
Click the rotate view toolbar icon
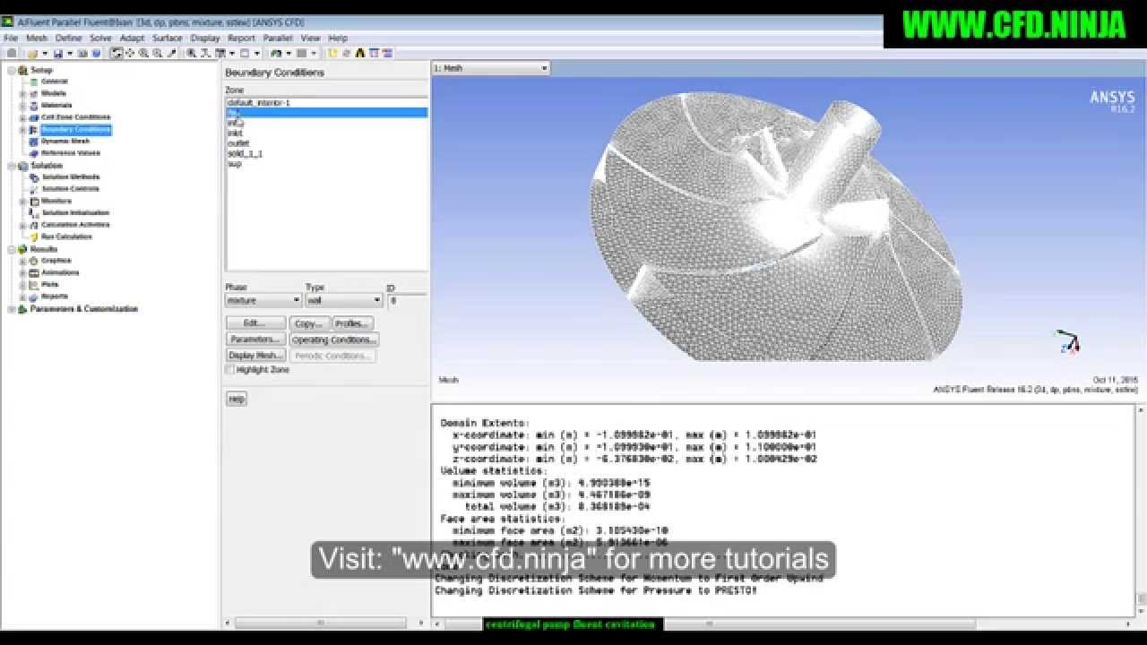(116, 54)
